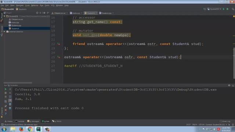Viewport: 235px width, 132px height.
Task: Hide the Project tool window
Action: [48, 13]
